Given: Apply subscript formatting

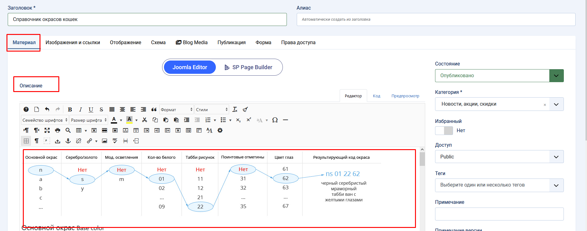Looking at the screenshot, I should 238,120.
